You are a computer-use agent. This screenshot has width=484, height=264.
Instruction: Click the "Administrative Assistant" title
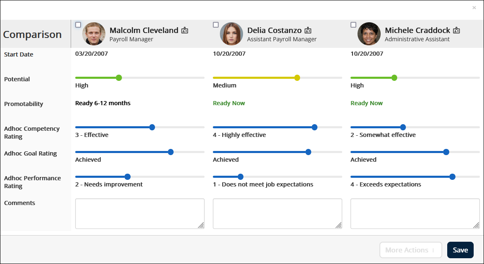tap(417, 39)
